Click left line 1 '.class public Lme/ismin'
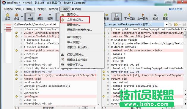Screen dimensions: 187x109 pyautogui.click(x=41, y=29)
